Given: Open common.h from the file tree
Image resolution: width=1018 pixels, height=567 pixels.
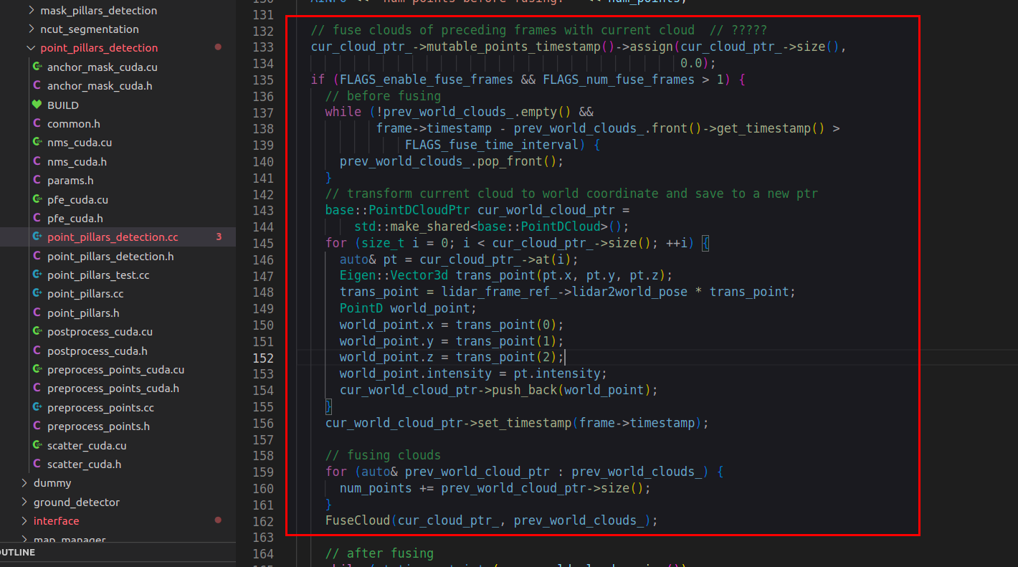Looking at the screenshot, I should click(x=74, y=123).
